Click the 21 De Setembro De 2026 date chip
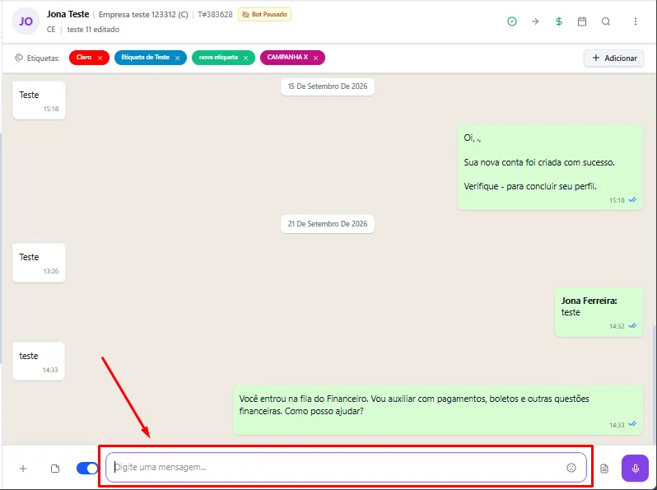The width and height of the screenshot is (657, 490). [327, 224]
